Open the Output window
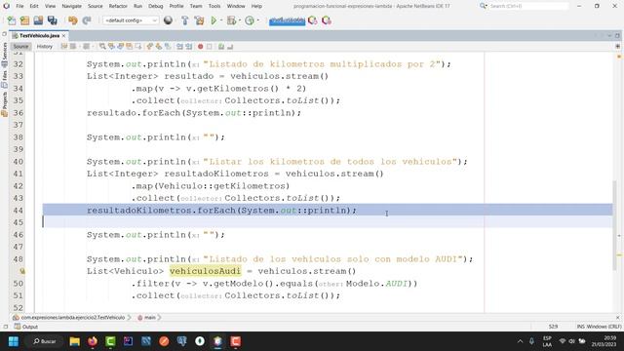 pyautogui.click(x=26, y=327)
